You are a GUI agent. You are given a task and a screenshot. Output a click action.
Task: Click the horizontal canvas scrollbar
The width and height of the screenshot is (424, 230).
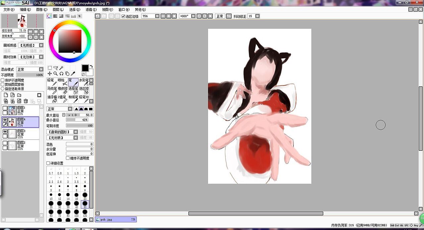click(256, 213)
